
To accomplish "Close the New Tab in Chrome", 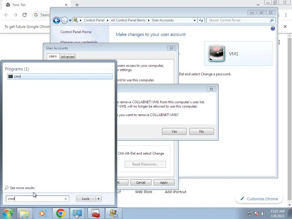I will (66, 5).
